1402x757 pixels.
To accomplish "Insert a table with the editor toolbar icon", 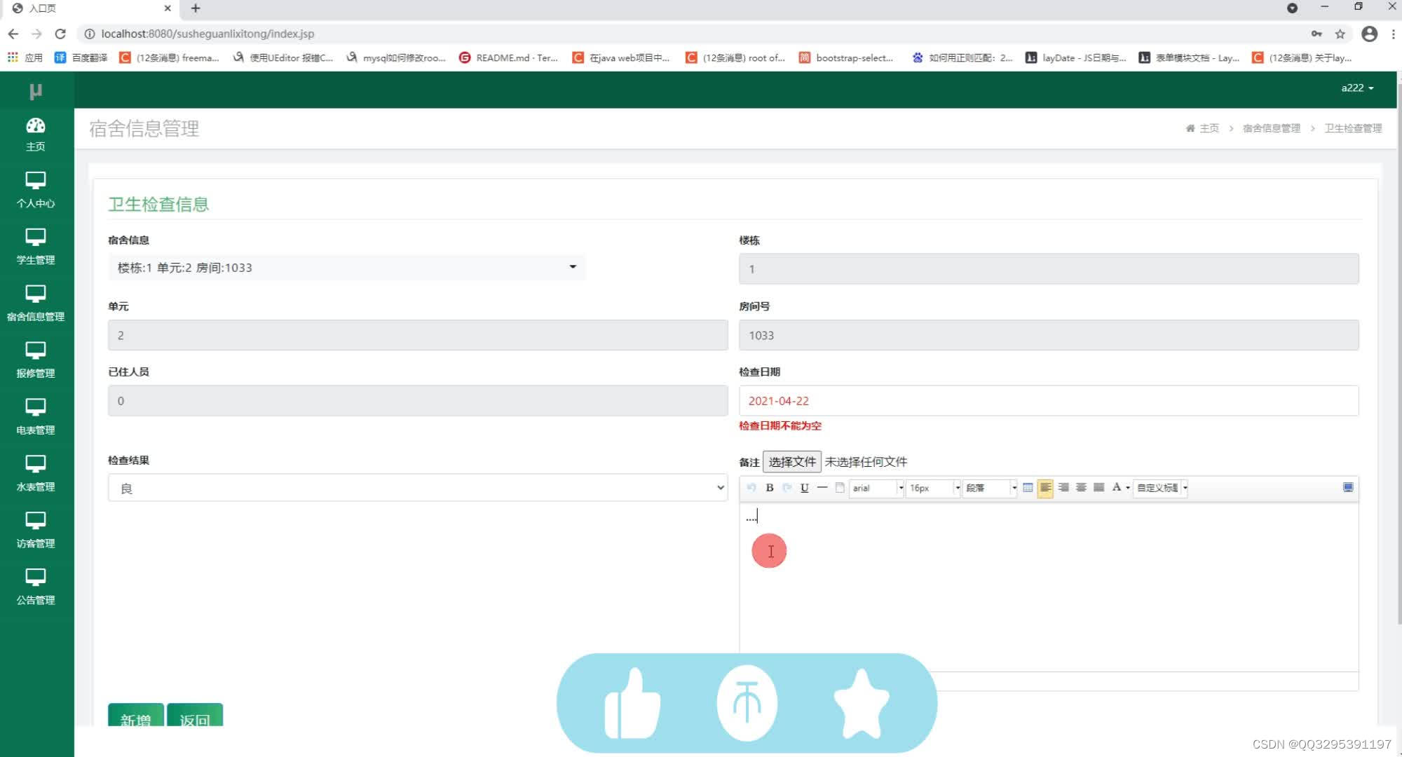I will (1028, 488).
